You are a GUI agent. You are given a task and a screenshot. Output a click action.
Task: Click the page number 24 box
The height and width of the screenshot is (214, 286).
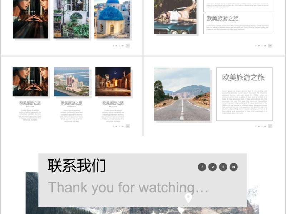coord(128,46)
